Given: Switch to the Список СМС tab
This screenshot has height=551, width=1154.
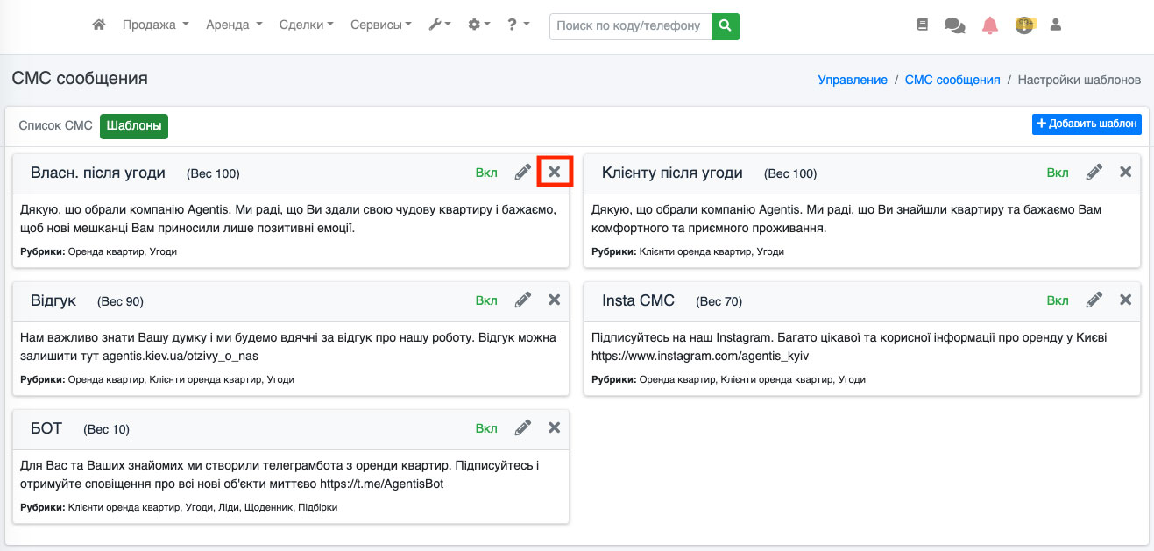Looking at the screenshot, I should point(55,125).
